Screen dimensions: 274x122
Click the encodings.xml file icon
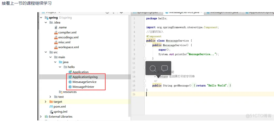(x=56, y=37)
